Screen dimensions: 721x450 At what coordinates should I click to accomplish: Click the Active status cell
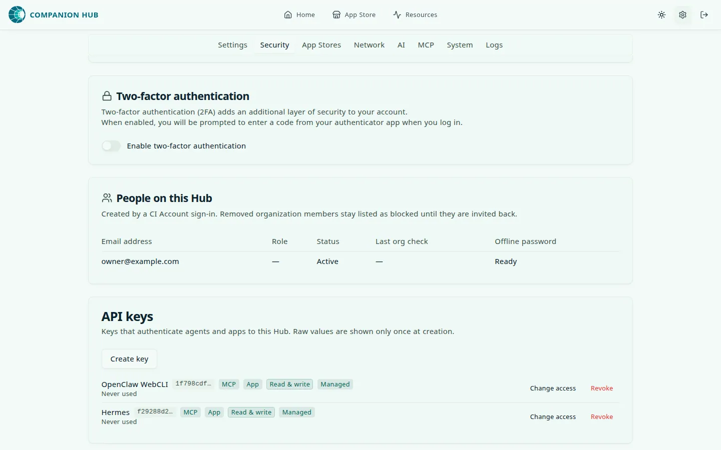click(x=327, y=261)
